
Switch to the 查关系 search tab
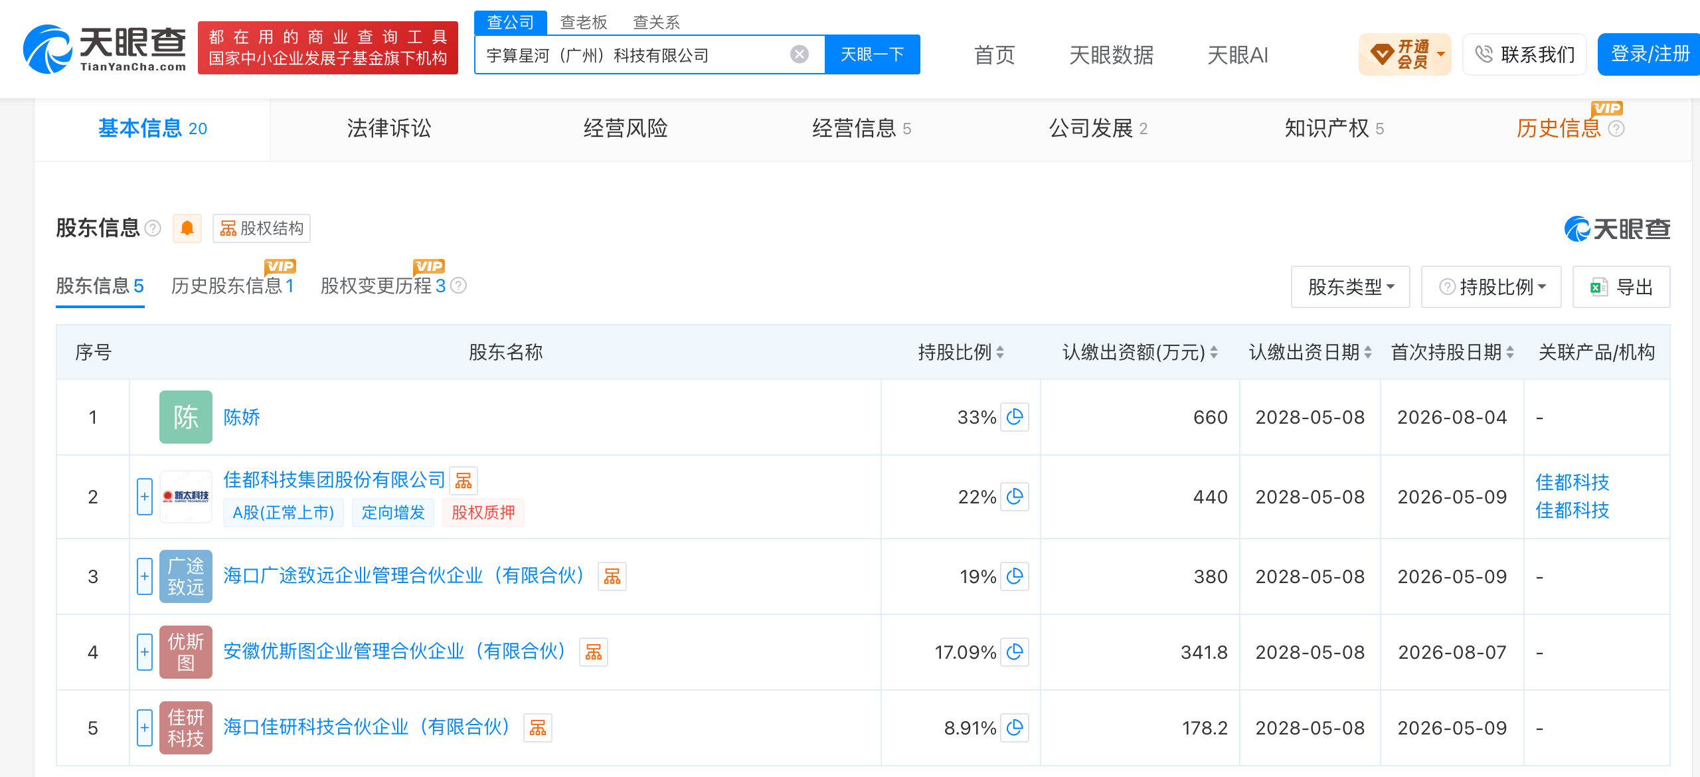click(x=657, y=23)
